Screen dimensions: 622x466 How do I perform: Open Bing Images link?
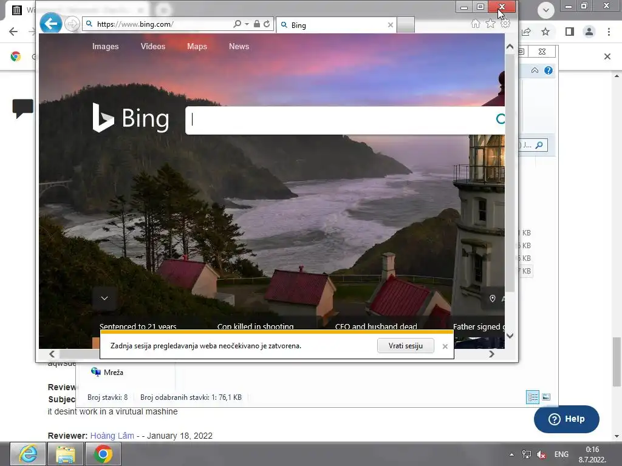[106, 46]
